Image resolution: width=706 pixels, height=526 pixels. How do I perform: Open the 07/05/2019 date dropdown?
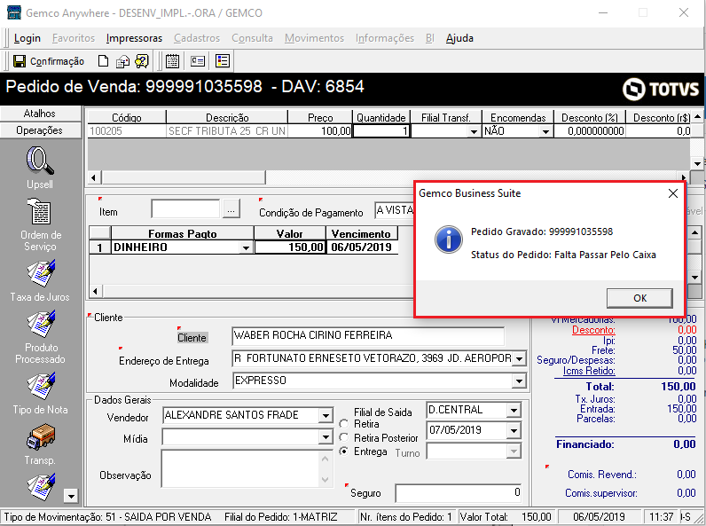(x=514, y=430)
